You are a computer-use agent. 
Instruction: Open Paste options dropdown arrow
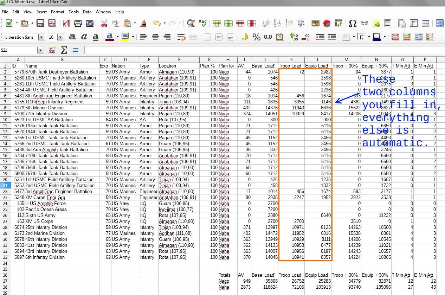pyautogui.click(x=135, y=24)
